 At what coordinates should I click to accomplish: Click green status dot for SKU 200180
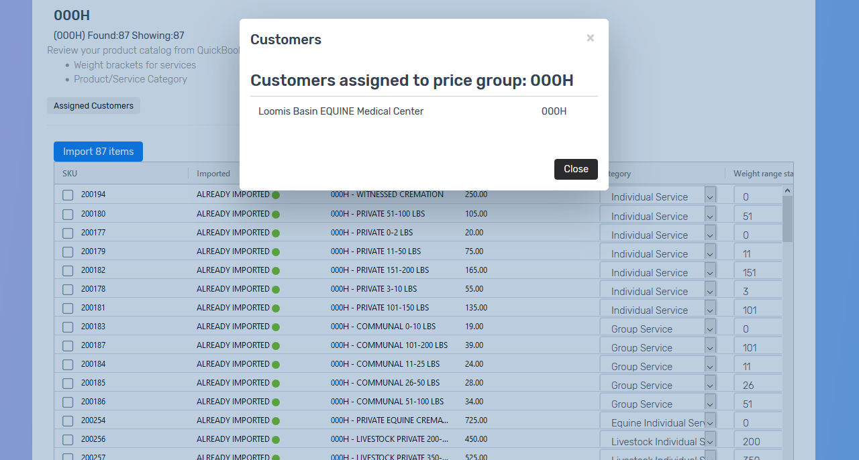click(x=276, y=215)
